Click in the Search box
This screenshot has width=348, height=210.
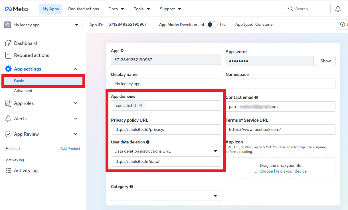[x=308, y=9]
